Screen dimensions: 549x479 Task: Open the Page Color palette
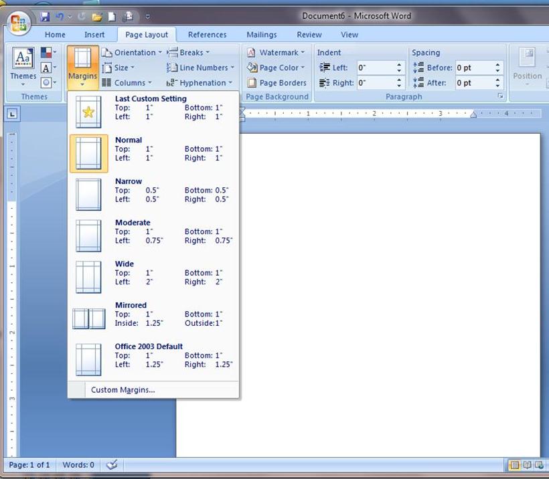click(x=276, y=68)
